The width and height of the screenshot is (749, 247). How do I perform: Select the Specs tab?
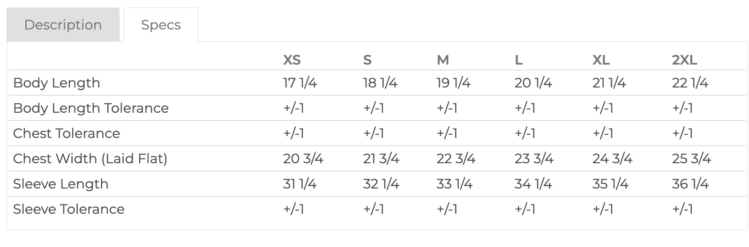[161, 25]
